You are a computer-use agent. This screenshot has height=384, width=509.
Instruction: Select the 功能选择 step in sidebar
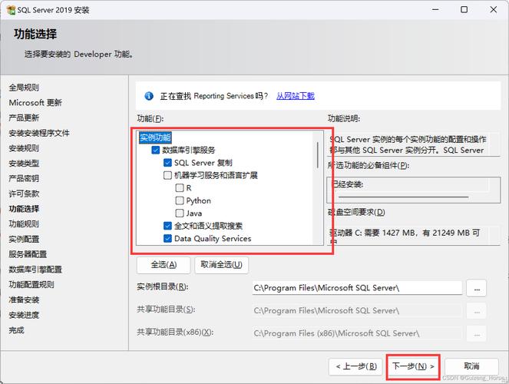24,209
